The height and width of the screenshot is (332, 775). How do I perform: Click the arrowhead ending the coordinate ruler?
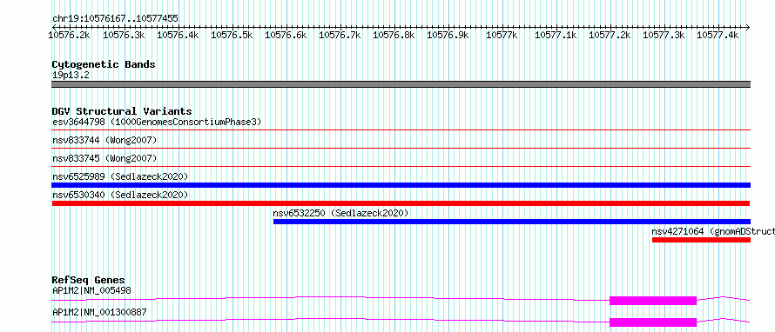(x=747, y=27)
